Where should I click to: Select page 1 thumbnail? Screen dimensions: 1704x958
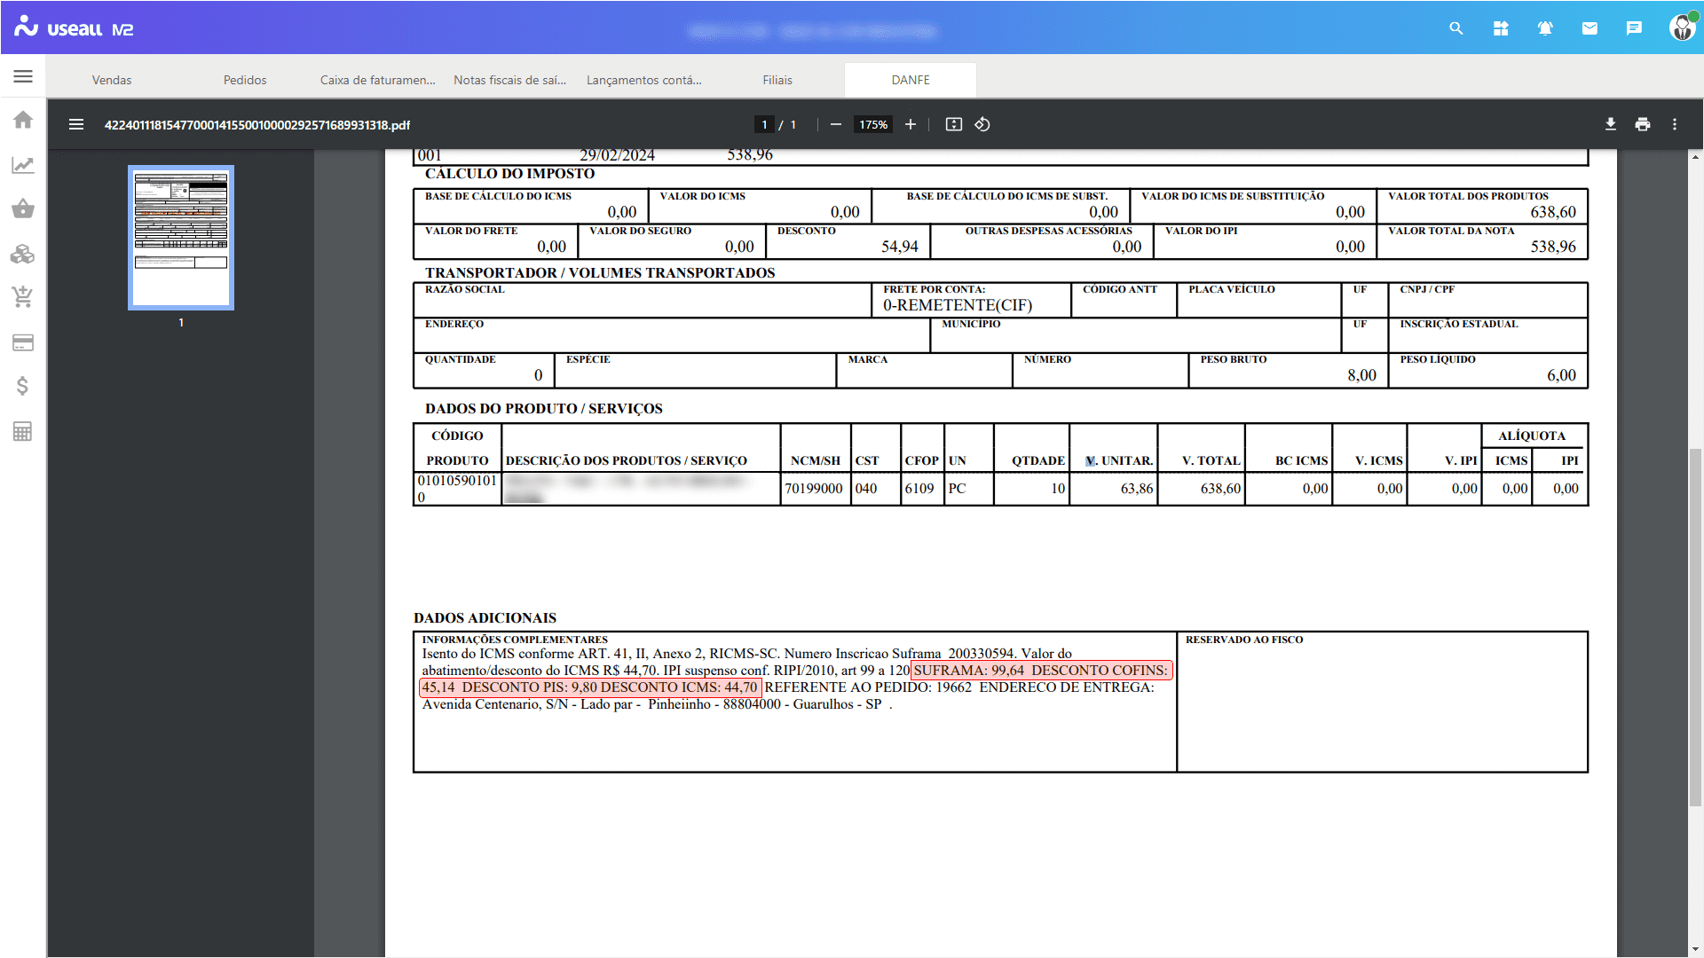(x=181, y=238)
